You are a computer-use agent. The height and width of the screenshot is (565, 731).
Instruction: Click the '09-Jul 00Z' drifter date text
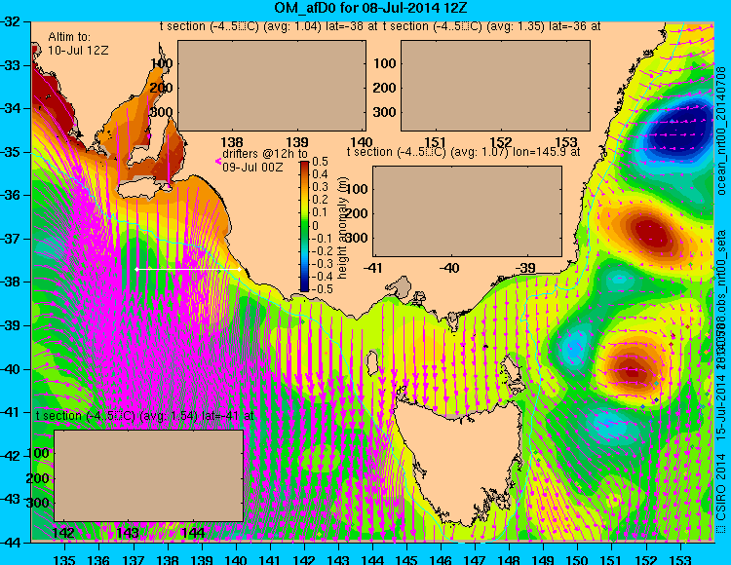[x=252, y=167]
